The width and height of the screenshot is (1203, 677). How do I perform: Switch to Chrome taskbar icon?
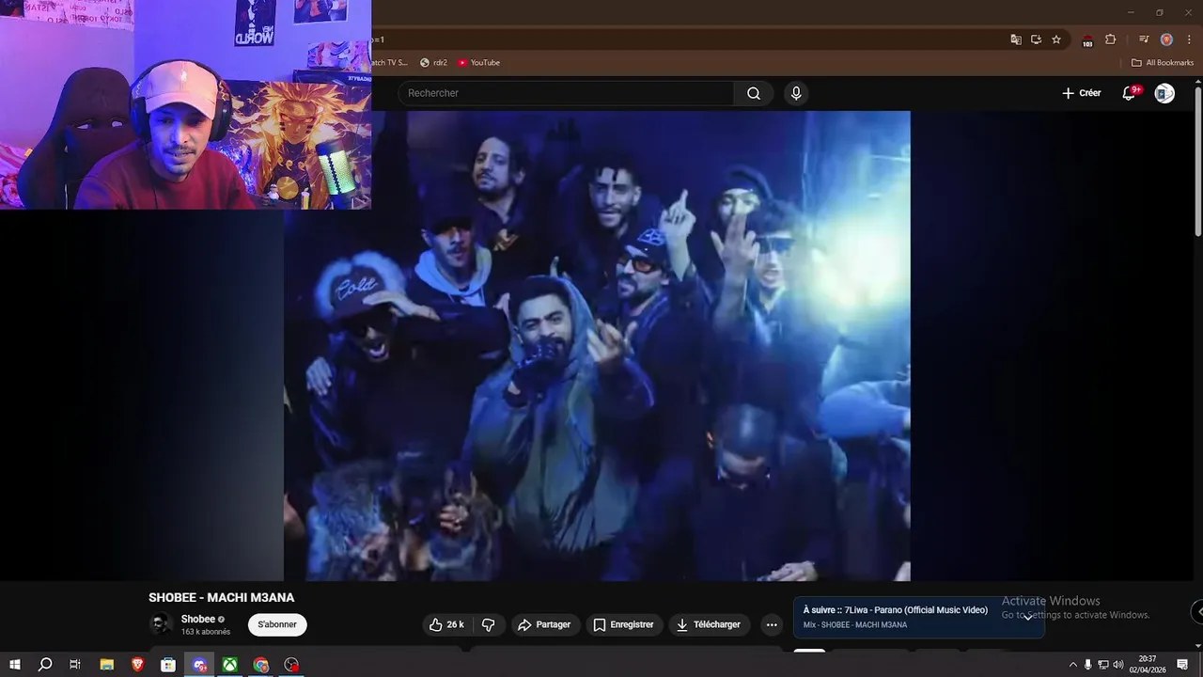[x=261, y=665]
